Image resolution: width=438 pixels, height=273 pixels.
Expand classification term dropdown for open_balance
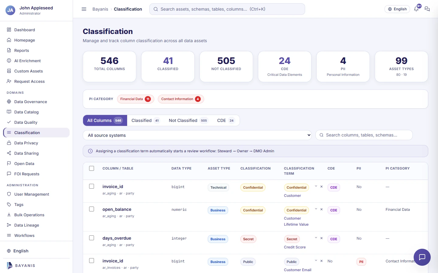point(316,209)
